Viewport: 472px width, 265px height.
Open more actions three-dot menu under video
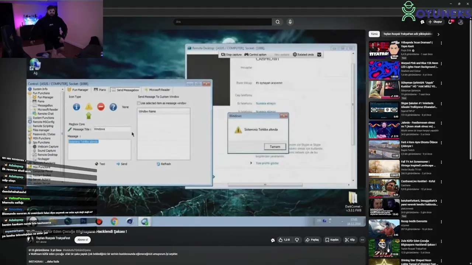[x=362, y=240]
